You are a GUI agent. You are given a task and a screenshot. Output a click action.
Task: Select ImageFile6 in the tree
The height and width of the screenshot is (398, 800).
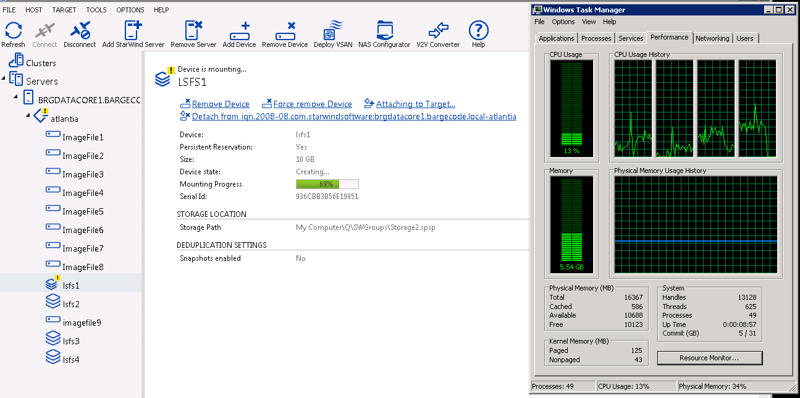[83, 230]
